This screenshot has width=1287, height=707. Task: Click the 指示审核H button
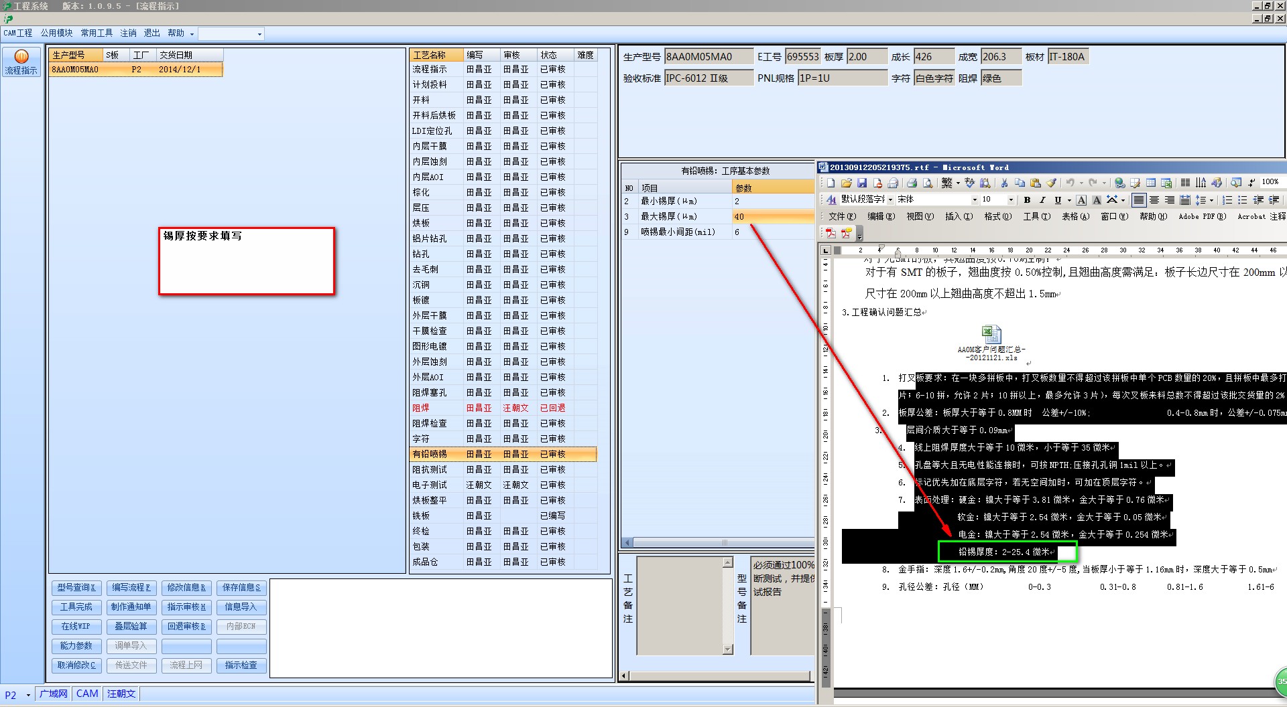tap(186, 607)
